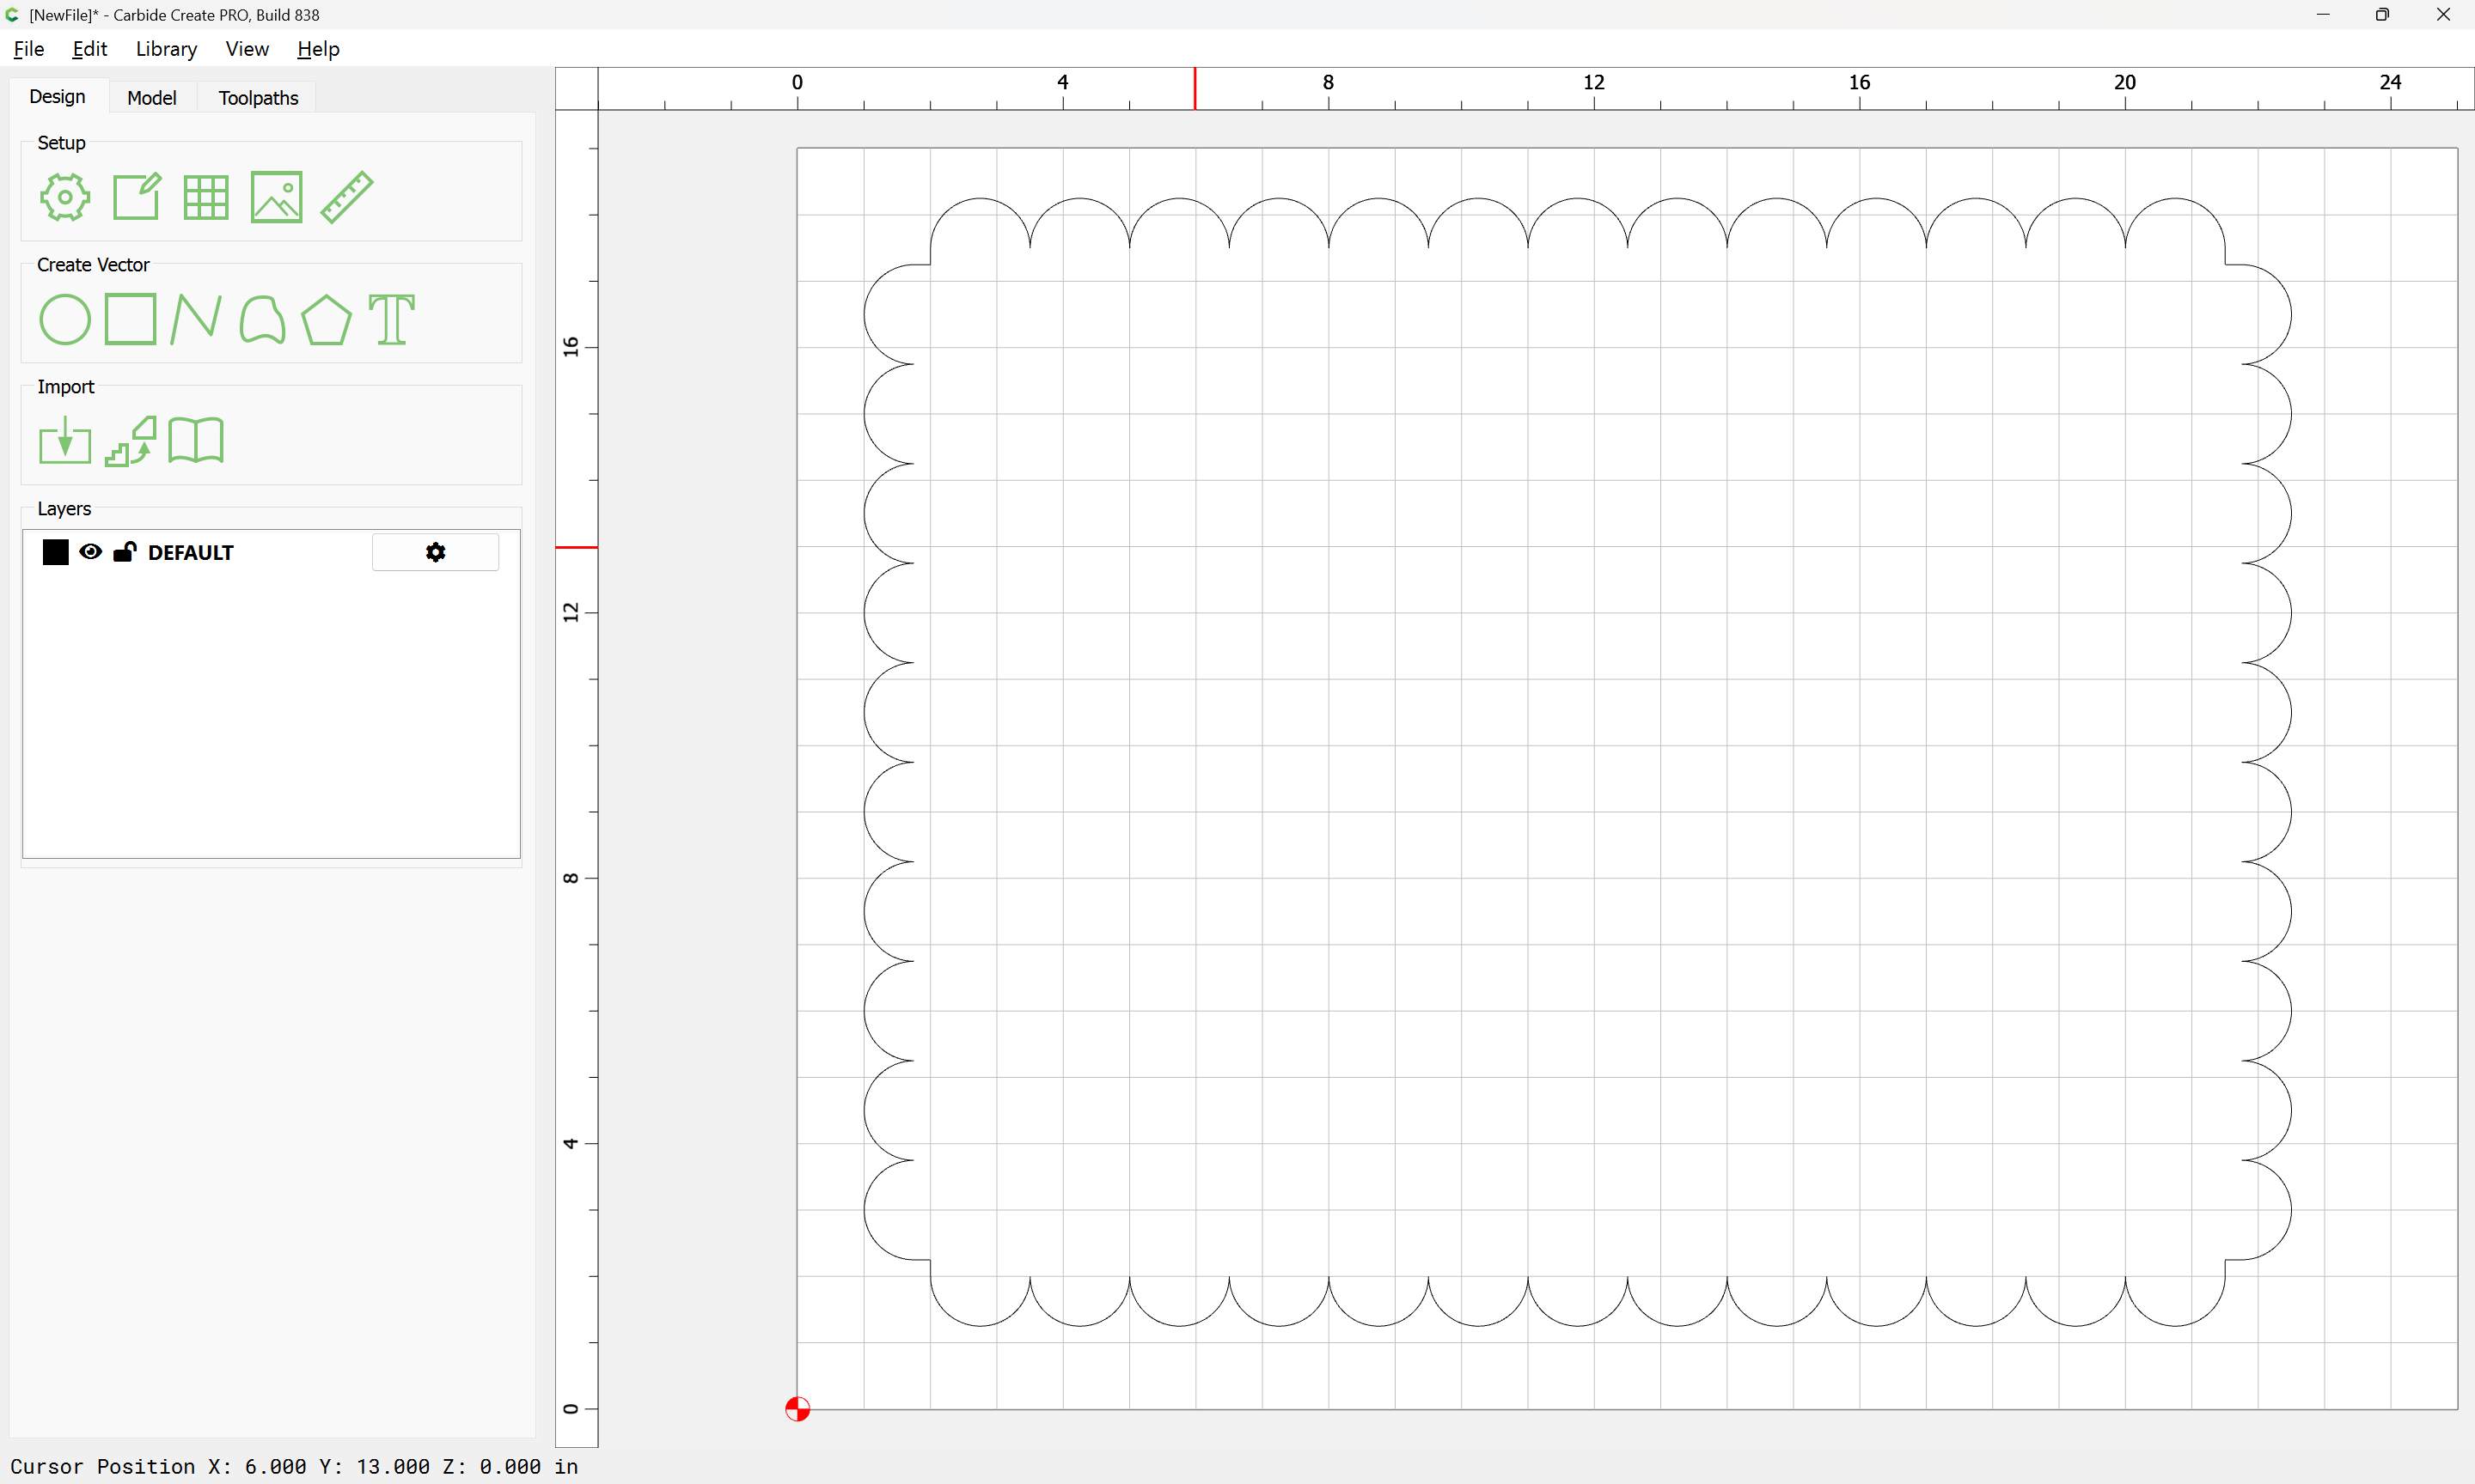
Task: Open DEFAULT layer settings gear button
Action: (x=435, y=552)
